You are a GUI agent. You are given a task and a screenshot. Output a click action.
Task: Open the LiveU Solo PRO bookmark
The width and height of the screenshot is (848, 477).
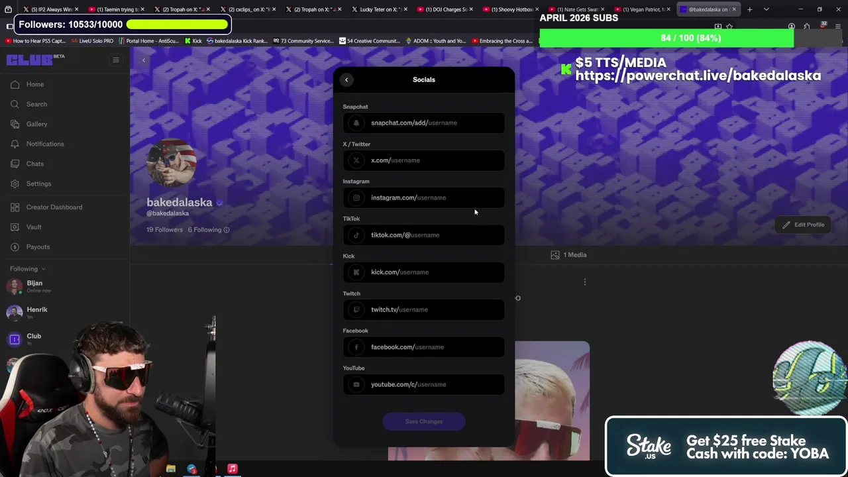click(92, 41)
